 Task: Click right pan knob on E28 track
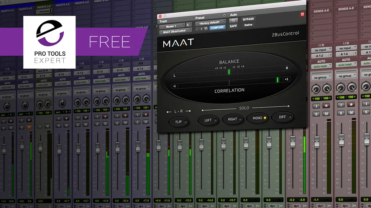(147, 99)
